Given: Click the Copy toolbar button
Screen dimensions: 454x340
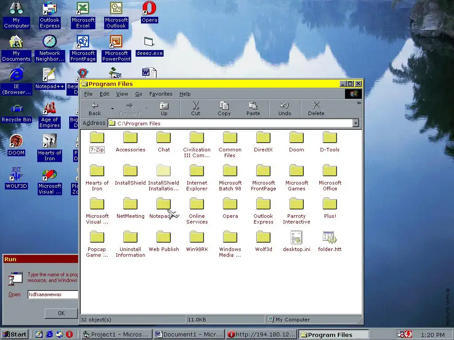Looking at the screenshot, I should coord(224,109).
